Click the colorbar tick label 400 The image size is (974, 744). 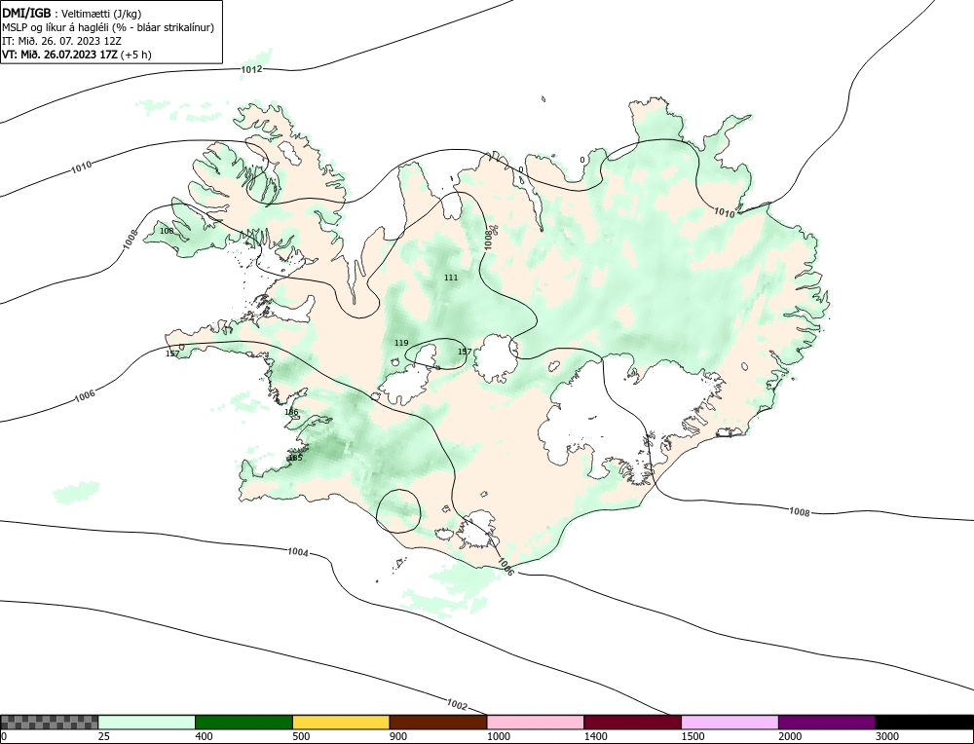(204, 736)
